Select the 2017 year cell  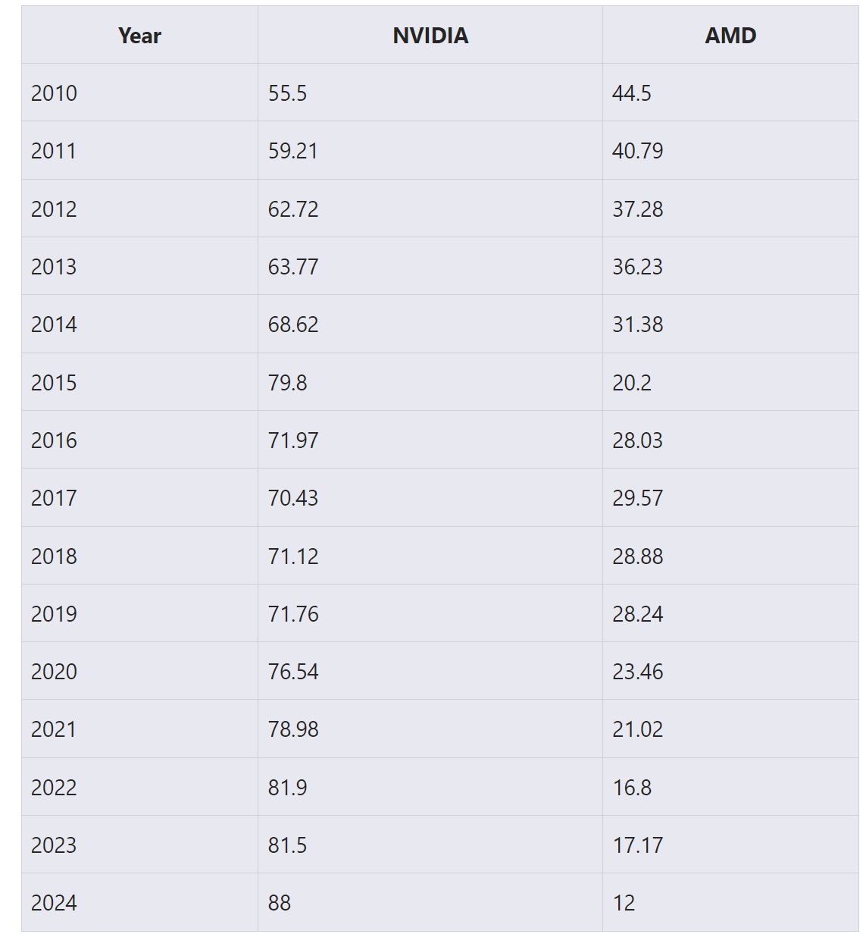point(54,498)
